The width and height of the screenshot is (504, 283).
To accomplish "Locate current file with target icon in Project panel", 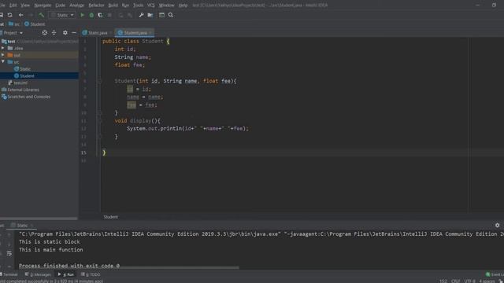I will pyautogui.click(x=45, y=33).
